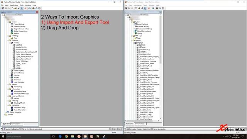Image resolution: width=247 pixels, height=139 pixels.
Task: Select _Xynet_Faceplate_PID display in right window
Action: [x=147, y=103]
